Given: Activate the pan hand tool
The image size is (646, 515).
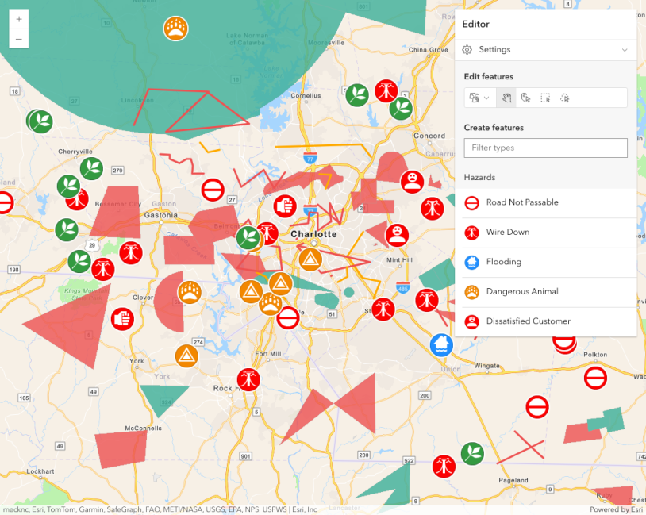Looking at the screenshot, I should click(505, 98).
